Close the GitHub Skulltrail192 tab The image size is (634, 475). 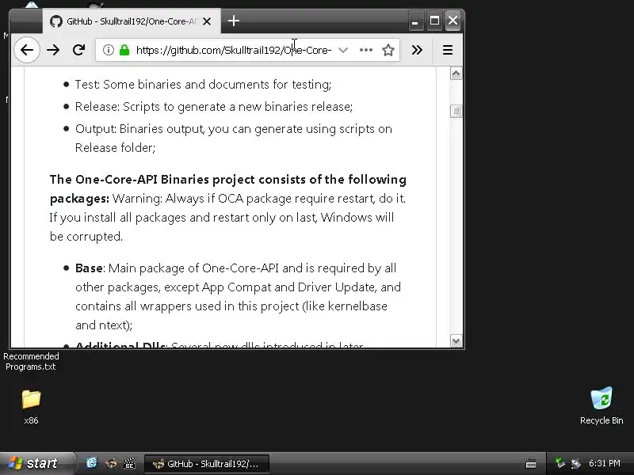point(207,21)
